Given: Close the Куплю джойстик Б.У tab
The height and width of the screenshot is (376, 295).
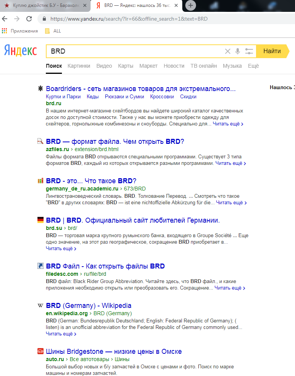Looking at the screenshot, I should [85, 5].
